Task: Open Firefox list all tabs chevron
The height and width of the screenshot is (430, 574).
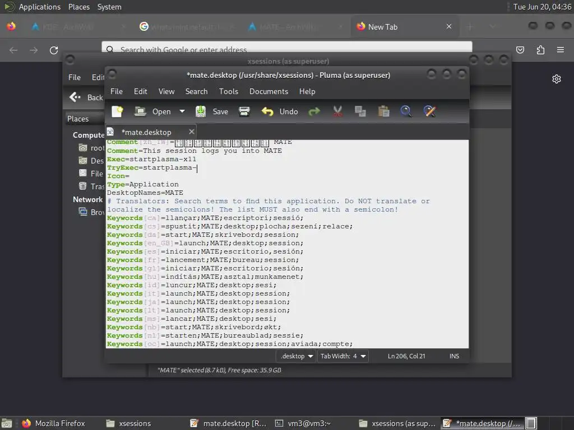Action: click(492, 26)
